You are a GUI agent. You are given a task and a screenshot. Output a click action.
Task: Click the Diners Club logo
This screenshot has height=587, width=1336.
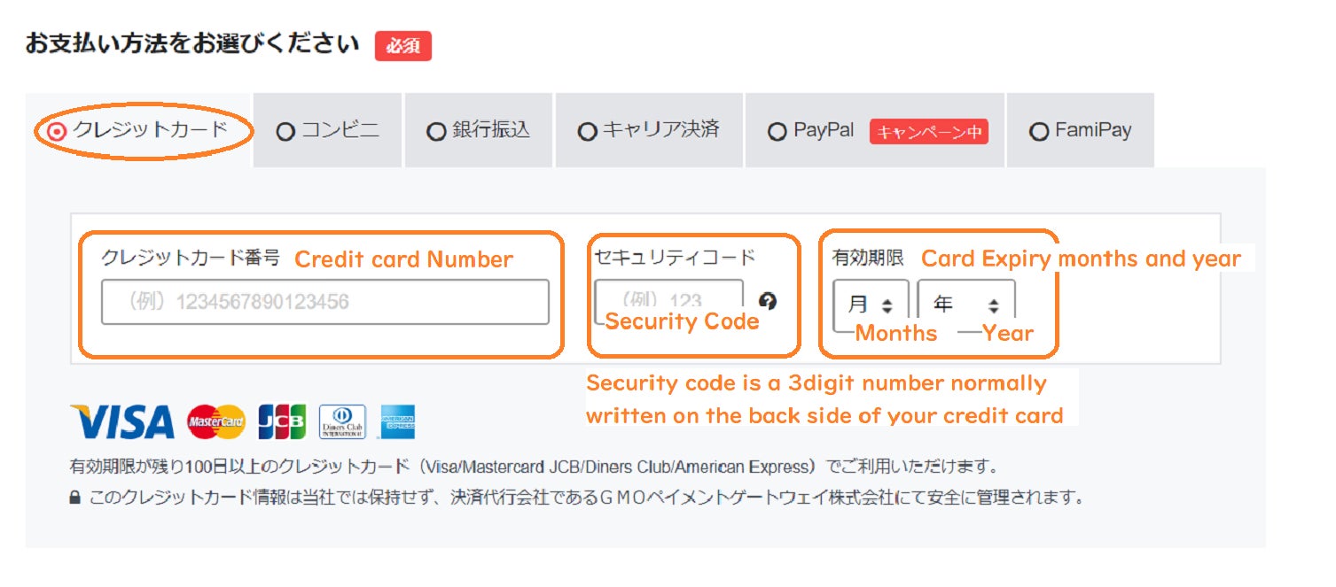pyautogui.click(x=342, y=422)
